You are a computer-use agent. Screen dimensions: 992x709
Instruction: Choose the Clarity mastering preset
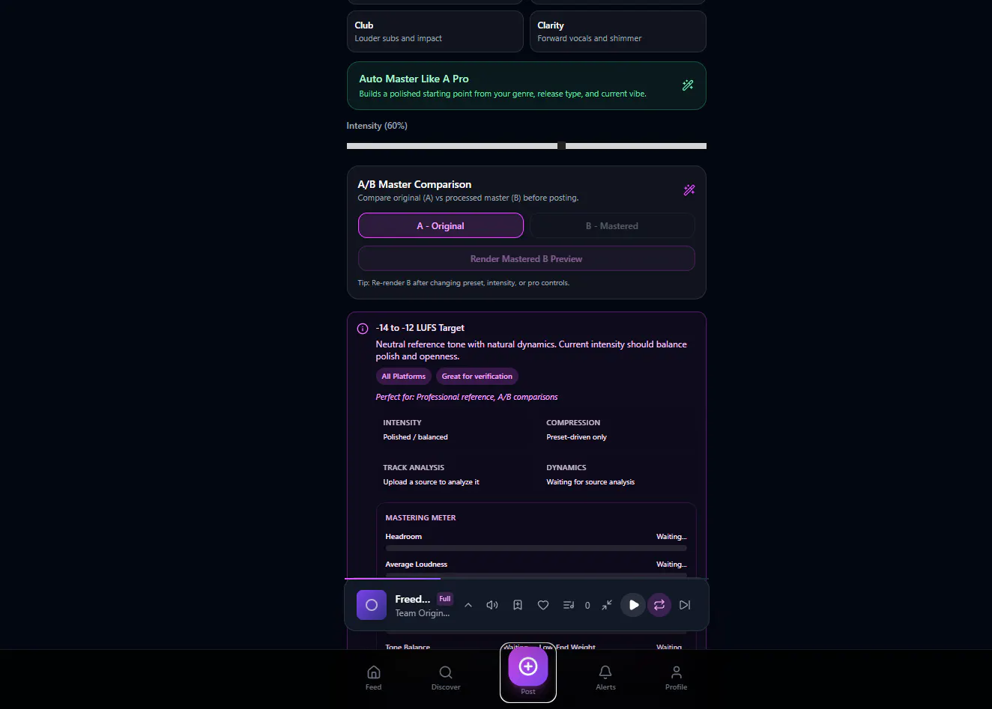point(617,31)
